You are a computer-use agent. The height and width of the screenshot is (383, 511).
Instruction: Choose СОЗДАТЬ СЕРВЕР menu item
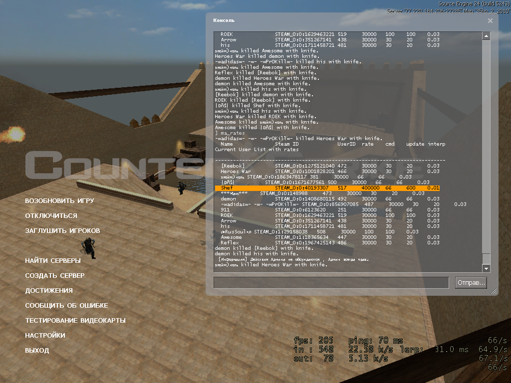pos(55,275)
